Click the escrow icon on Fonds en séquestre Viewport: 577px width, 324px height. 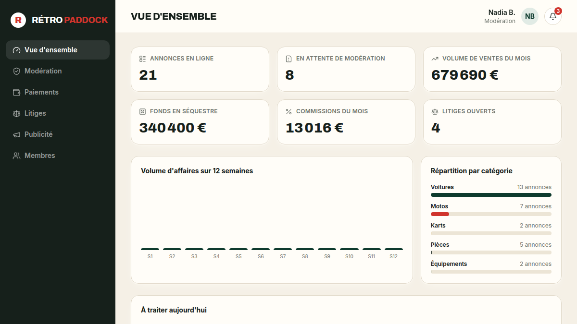point(142,111)
